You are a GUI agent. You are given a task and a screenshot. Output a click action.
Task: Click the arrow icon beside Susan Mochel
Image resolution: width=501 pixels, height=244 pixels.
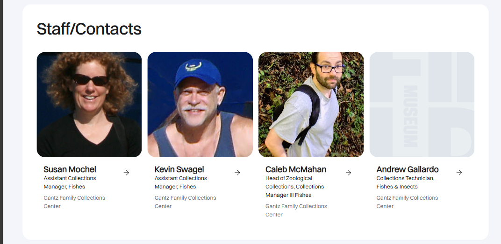tap(126, 173)
